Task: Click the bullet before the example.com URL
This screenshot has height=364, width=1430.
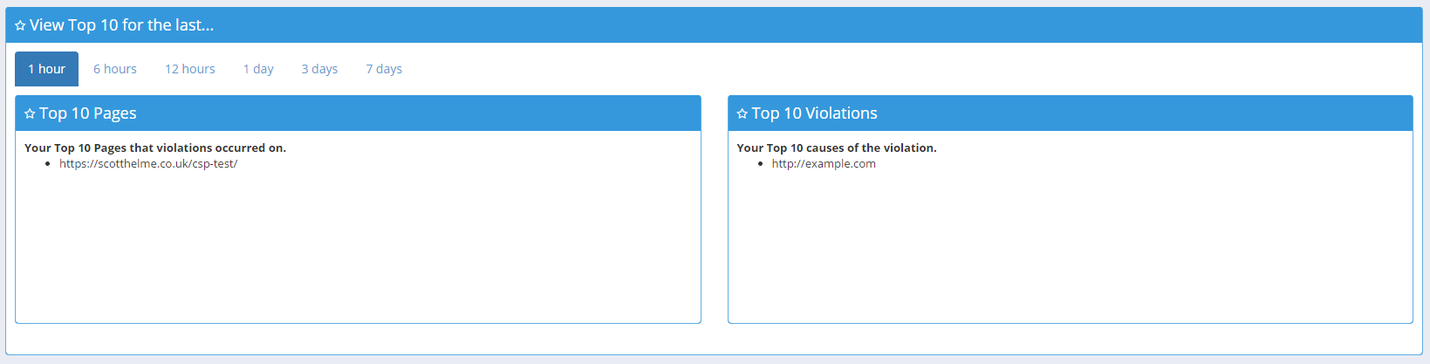Action: click(761, 164)
